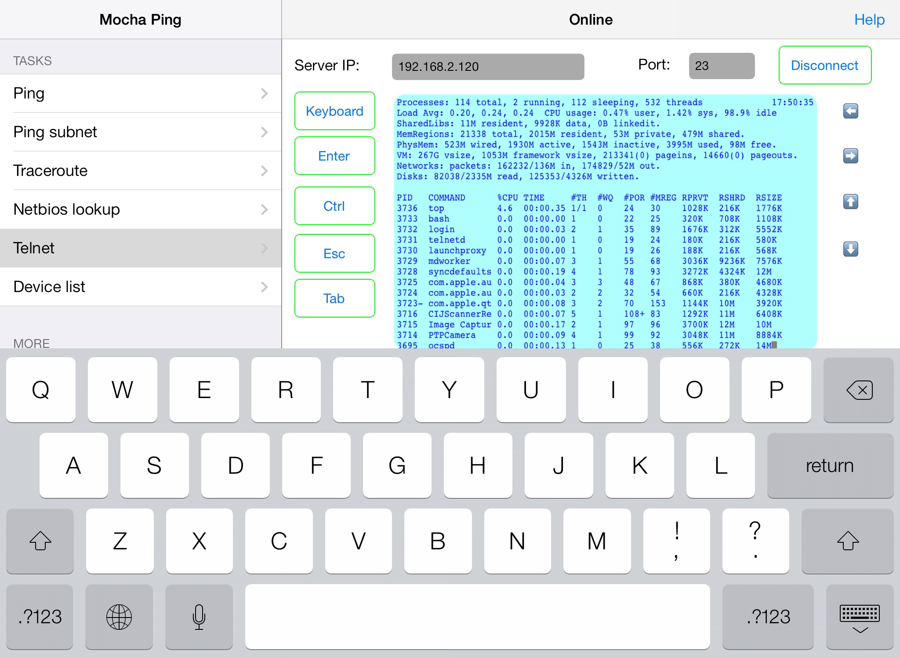Send Enter with the Enter button
The width and height of the screenshot is (900, 658).
334,156
